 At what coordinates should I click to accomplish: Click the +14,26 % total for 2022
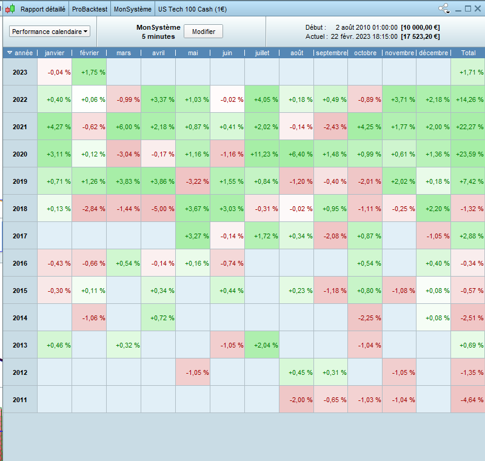(x=468, y=99)
